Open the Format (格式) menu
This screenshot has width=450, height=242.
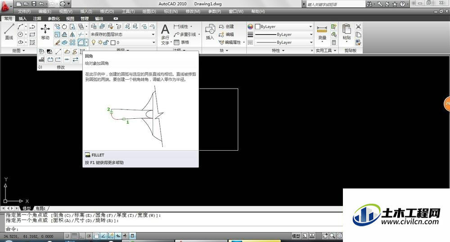(107, 11)
